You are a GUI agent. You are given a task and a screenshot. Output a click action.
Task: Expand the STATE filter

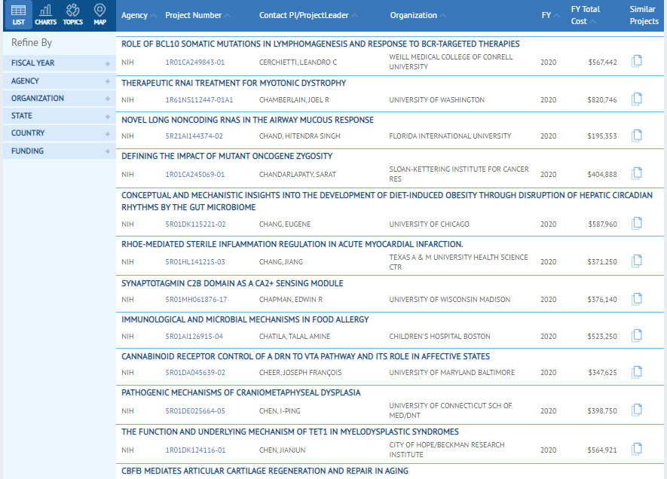[x=60, y=115]
